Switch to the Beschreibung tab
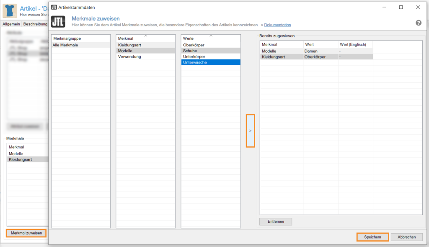 35,24
